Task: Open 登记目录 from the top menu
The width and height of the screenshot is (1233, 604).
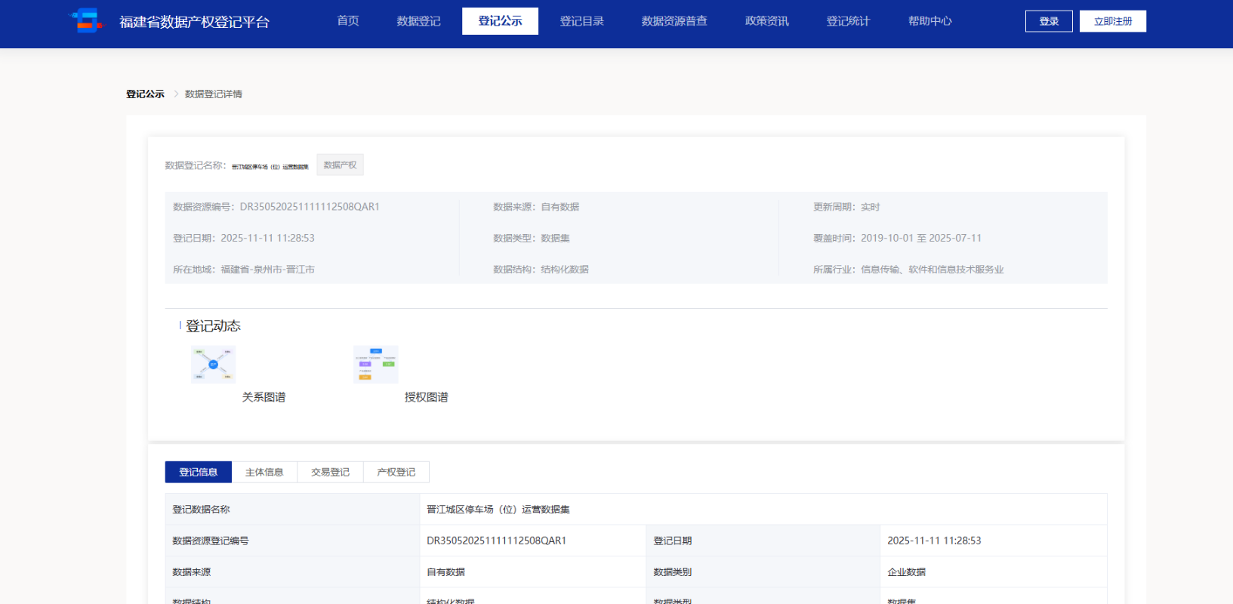Action: (x=581, y=21)
